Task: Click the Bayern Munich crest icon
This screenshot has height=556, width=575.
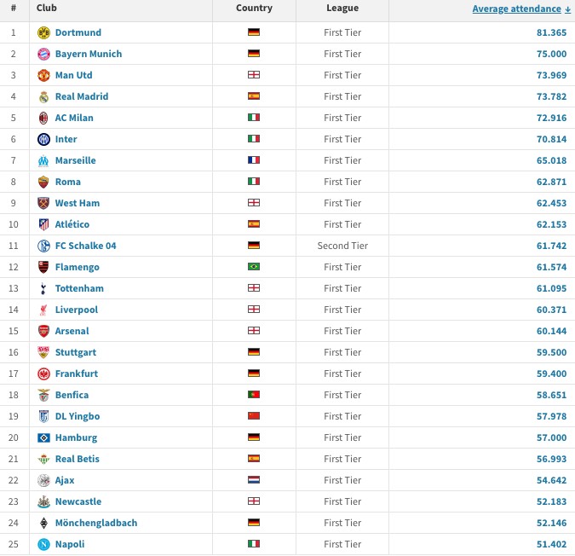Action: point(43,54)
